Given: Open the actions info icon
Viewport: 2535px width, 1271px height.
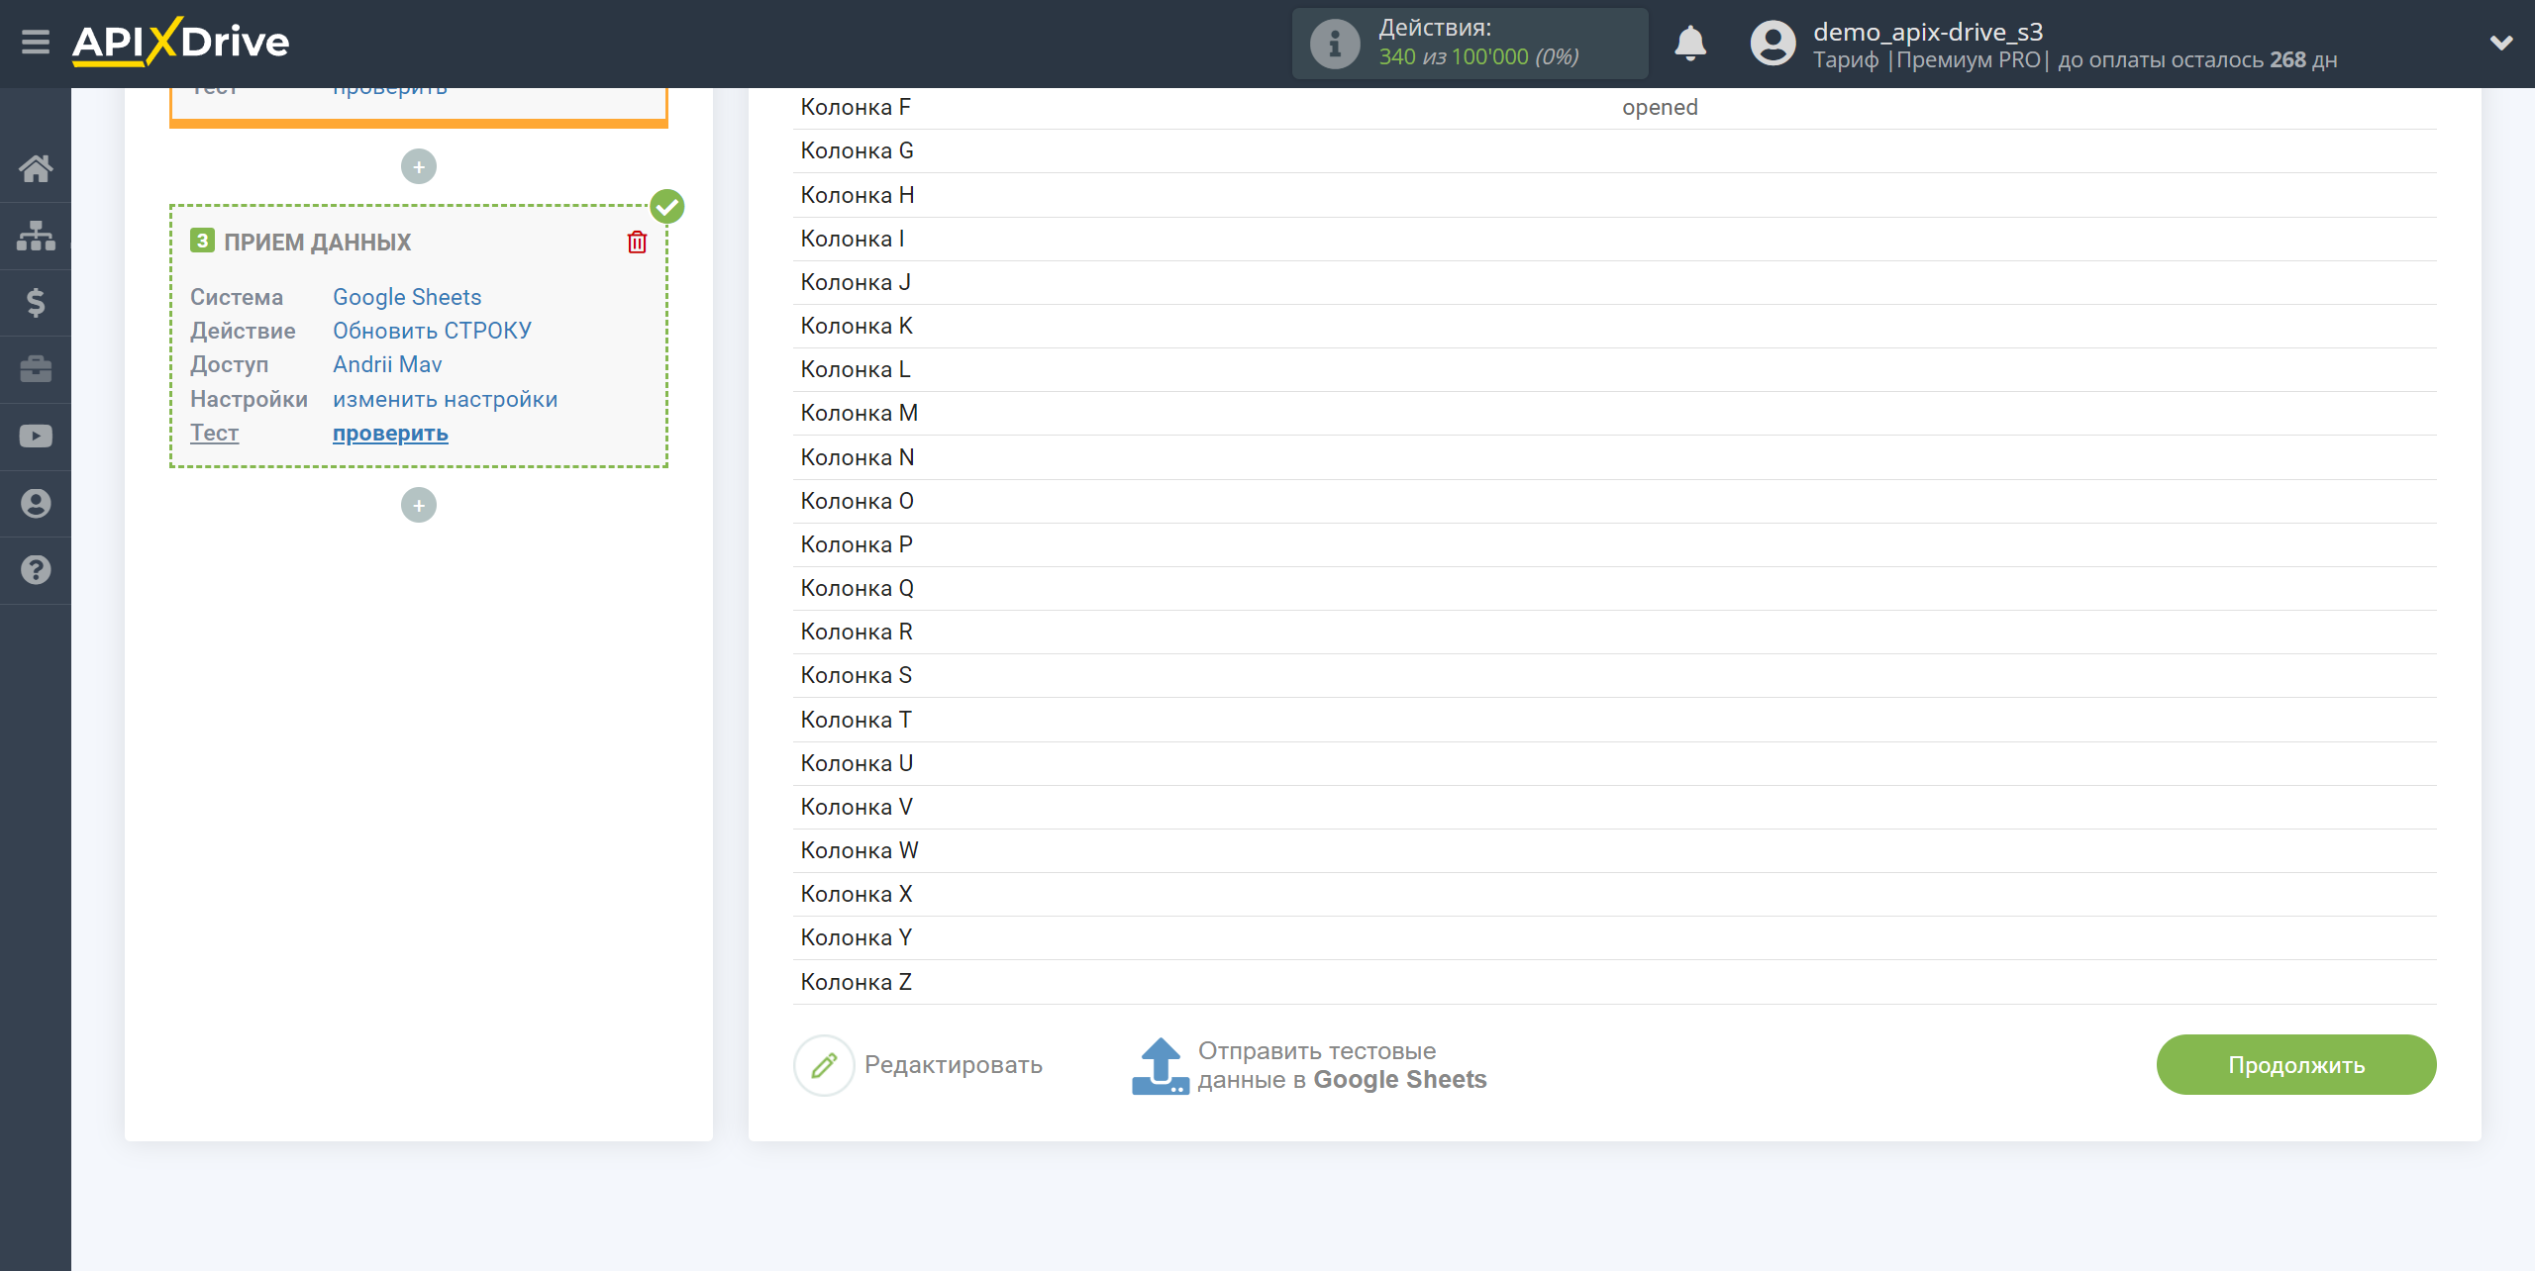Looking at the screenshot, I should pos(1334,44).
